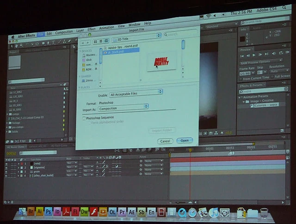Click the red DOUBLE IDENTITY preview thumbnail
The image size is (296, 224).
[x=161, y=62]
